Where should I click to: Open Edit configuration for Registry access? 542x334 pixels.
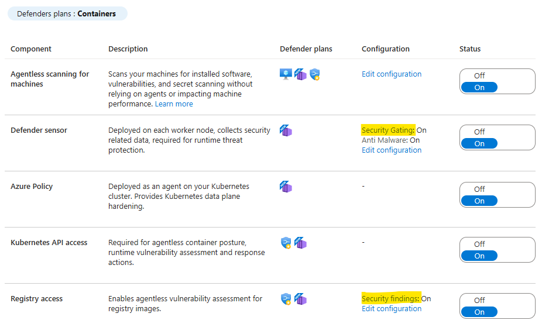[x=392, y=309]
